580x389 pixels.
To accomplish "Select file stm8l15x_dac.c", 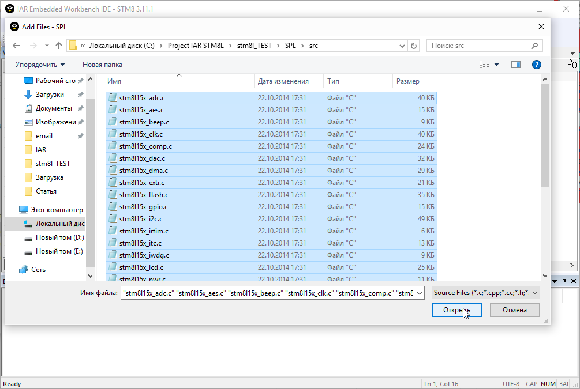I will pyautogui.click(x=271, y=158).
